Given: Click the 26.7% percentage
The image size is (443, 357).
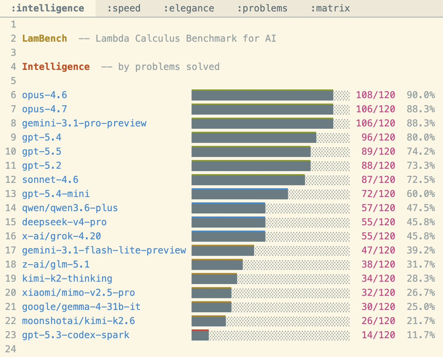Looking at the screenshot, I should [421, 293].
